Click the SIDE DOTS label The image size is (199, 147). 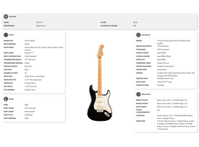8,70
